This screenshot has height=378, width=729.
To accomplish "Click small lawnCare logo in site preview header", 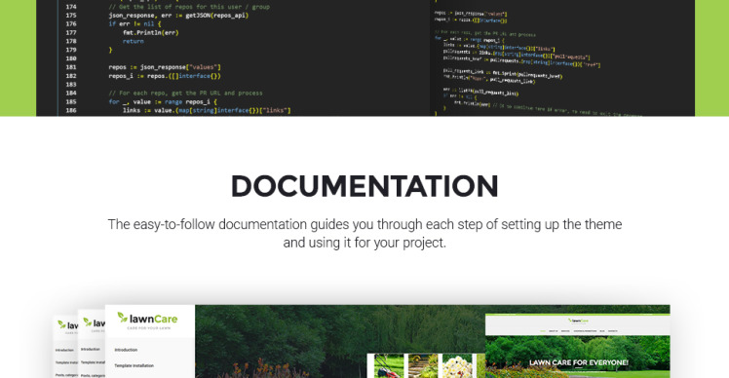I will (577, 321).
